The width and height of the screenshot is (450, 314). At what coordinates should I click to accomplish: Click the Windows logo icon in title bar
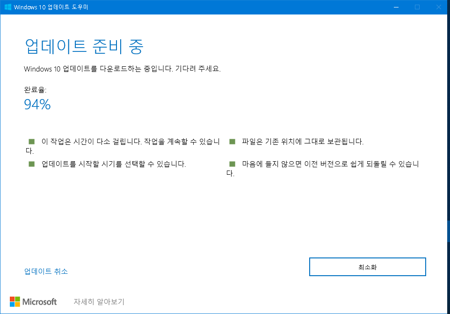tap(8, 7)
